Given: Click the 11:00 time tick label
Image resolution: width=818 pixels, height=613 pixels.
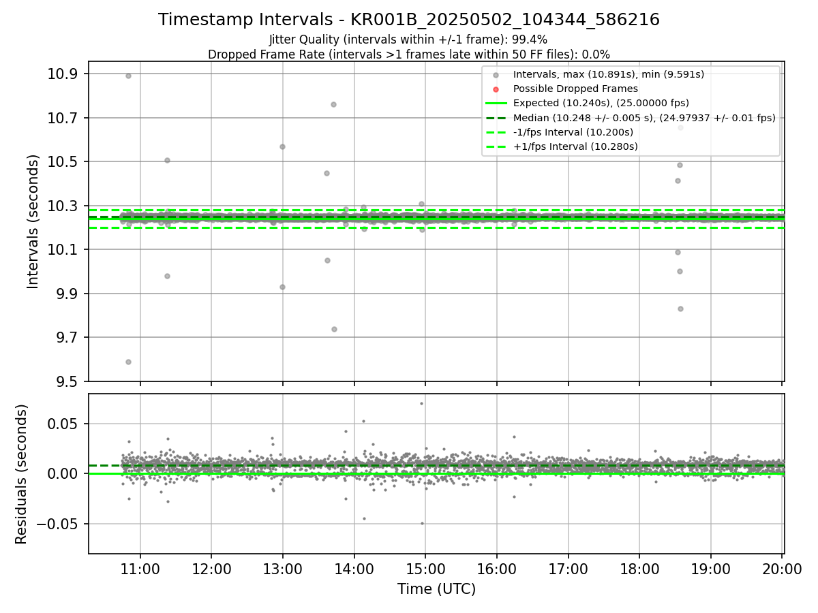Looking at the screenshot, I should point(140,569).
